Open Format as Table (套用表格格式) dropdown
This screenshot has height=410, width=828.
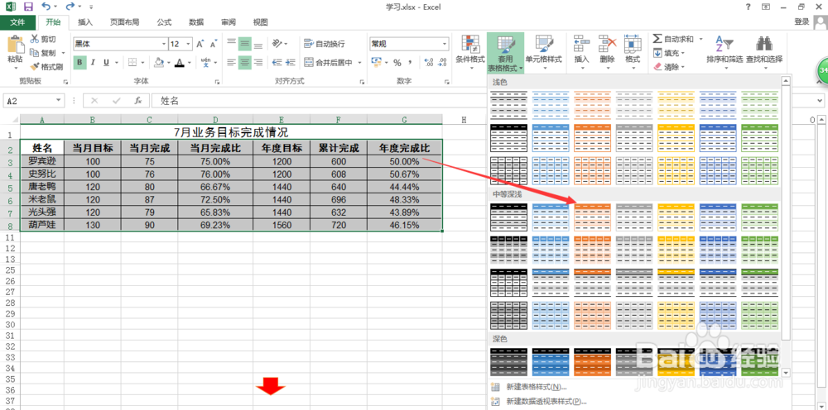pyautogui.click(x=506, y=53)
